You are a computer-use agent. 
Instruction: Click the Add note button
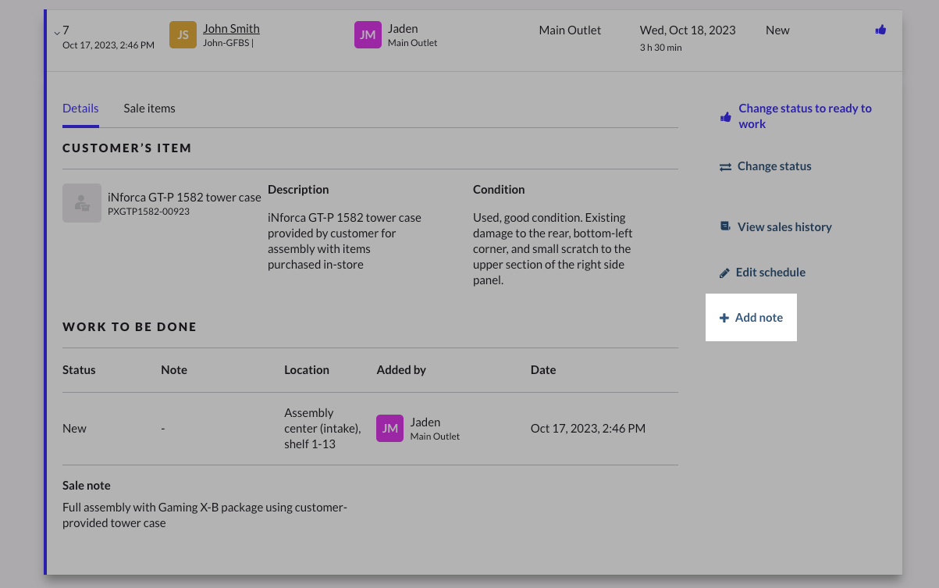pyautogui.click(x=758, y=318)
